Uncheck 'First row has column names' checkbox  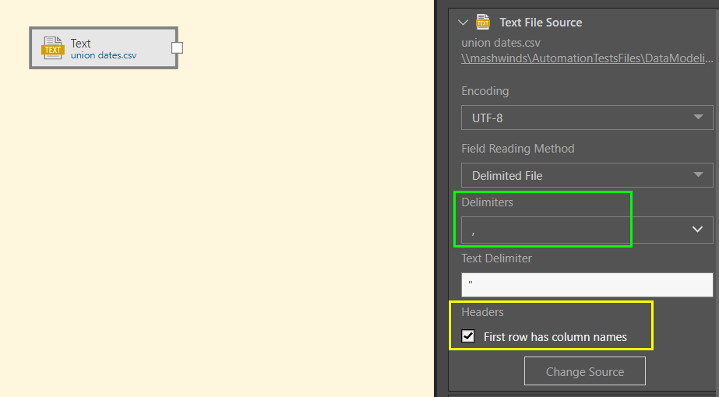pyautogui.click(x=467, y=336)
